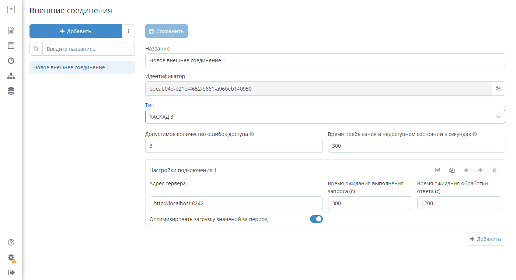The width and height of the screenshot is (516, 280).
Task: Click the search name input field
Action: pyautogui.click(x=89, y=49)
